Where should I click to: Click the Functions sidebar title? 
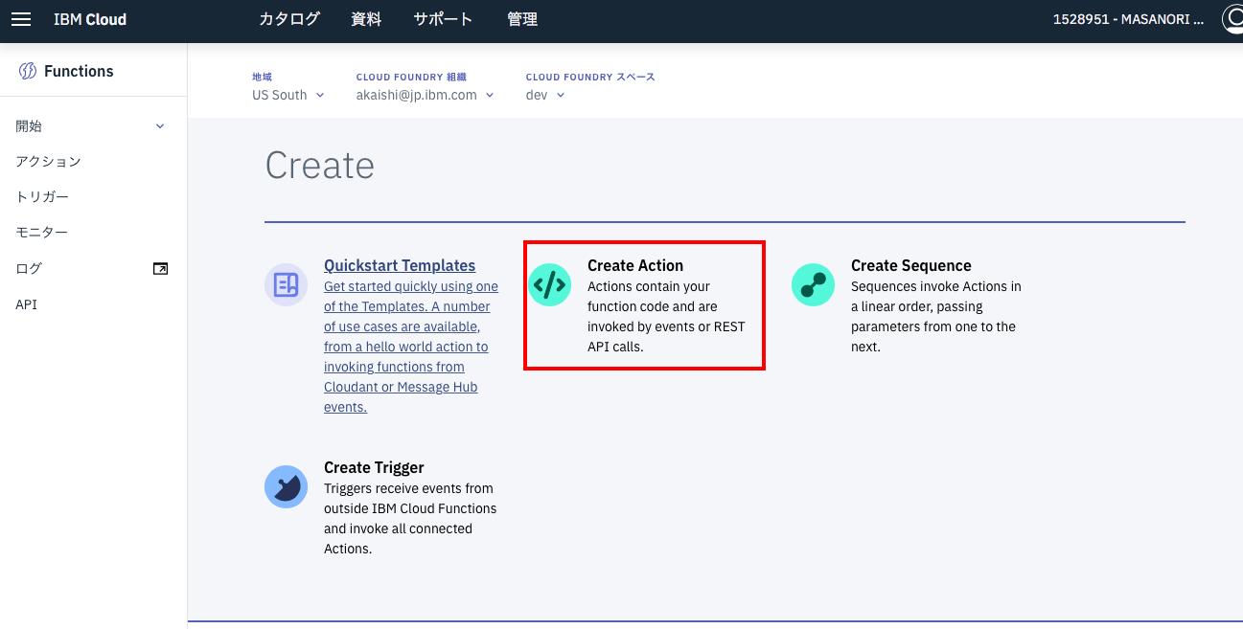pos(79,71)
